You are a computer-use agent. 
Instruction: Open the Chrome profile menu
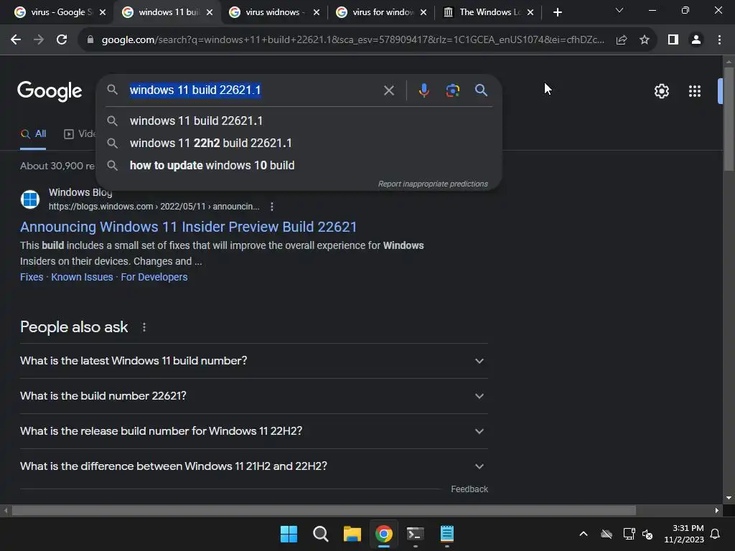(696, 40)
